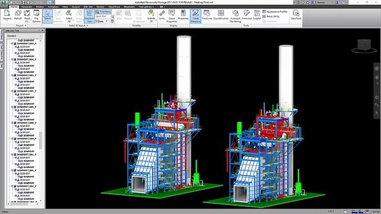
Task: Close the Selection Tree panel
Action: 43,30
